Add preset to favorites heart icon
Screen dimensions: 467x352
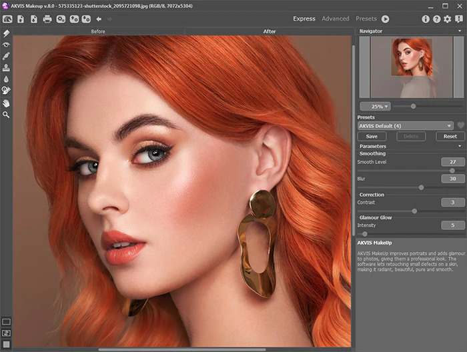460,125
